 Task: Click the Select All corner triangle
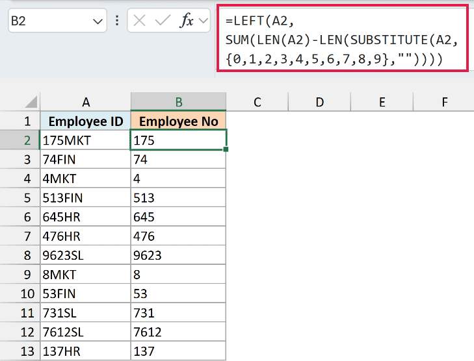[x=31, y=102]
